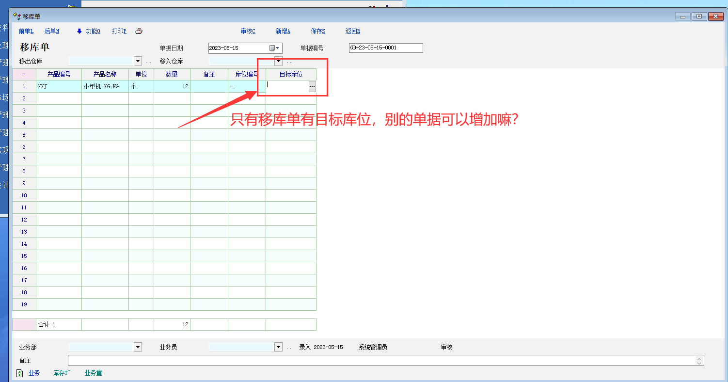Click the 移库单 window title icon
Image resolution: width=728 pixels, height=382 pixels.
tap(17, 16)
